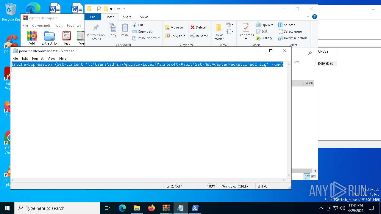The image size is (381, 214).
Task: Open Notepad Format menu
Action: coord(38,59)
